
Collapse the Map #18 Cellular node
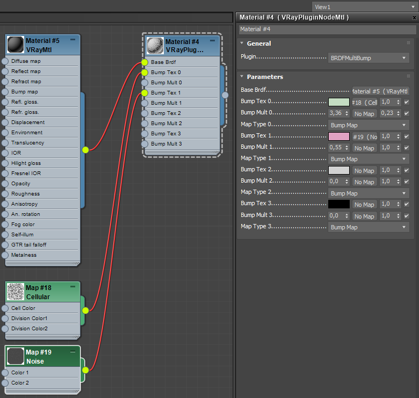(73, 287)
